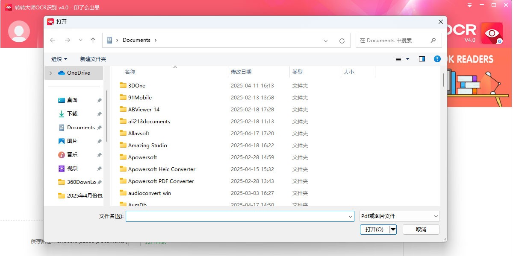Unpin the 桌面 quick access item
The width and height of the screenshot is (513, 256).
tap(99, 100)
